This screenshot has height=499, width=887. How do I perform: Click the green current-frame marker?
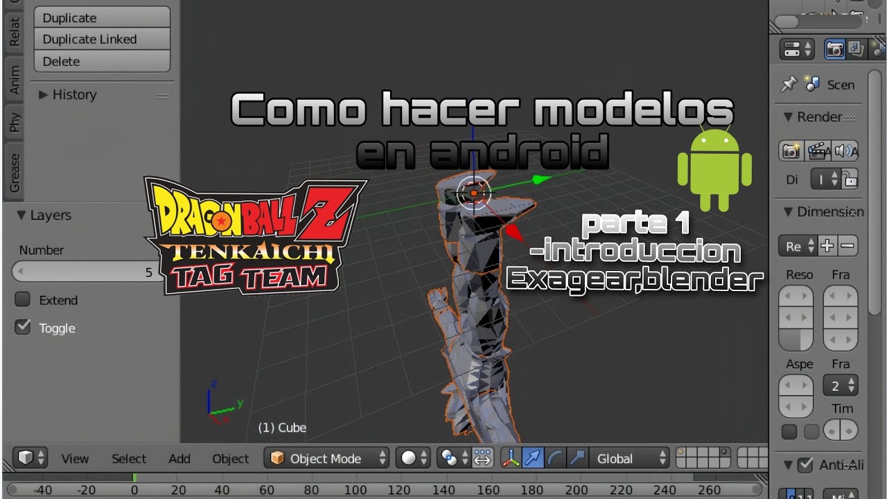coord(134,478)
